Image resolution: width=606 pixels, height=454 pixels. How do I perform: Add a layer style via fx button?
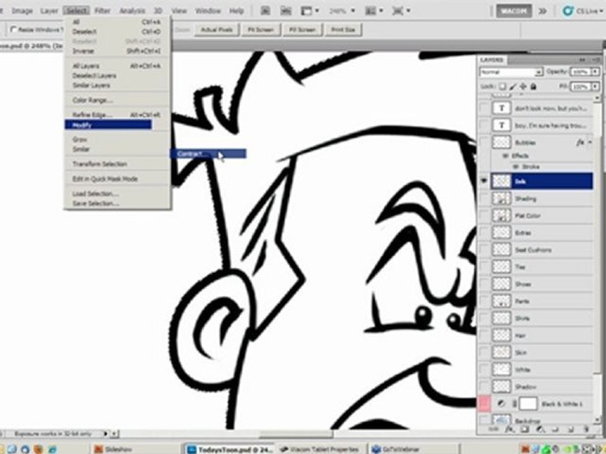tap(509, 429)
